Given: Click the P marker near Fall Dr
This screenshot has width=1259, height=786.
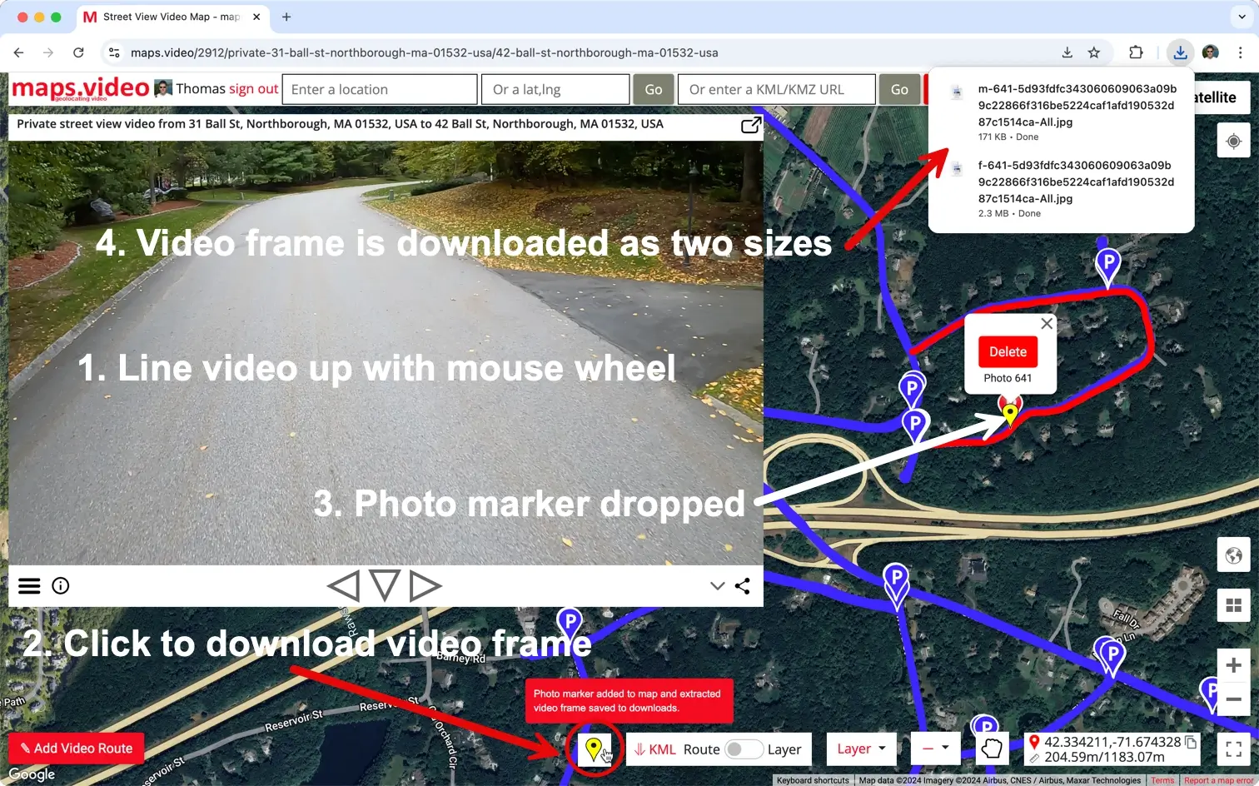Looking at the screenshot, I should click(1111, 656).
